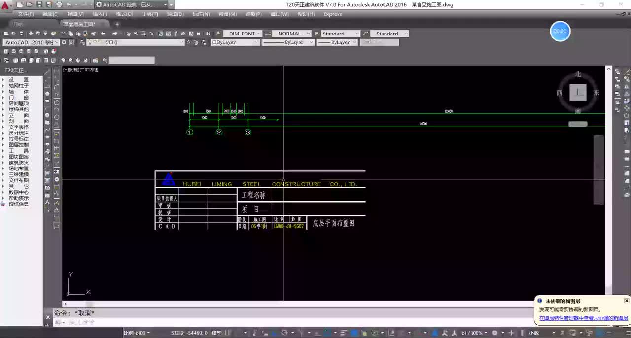631x338 pixels.
Task: Open the 修改(M) menu
Action: [227, 14]
